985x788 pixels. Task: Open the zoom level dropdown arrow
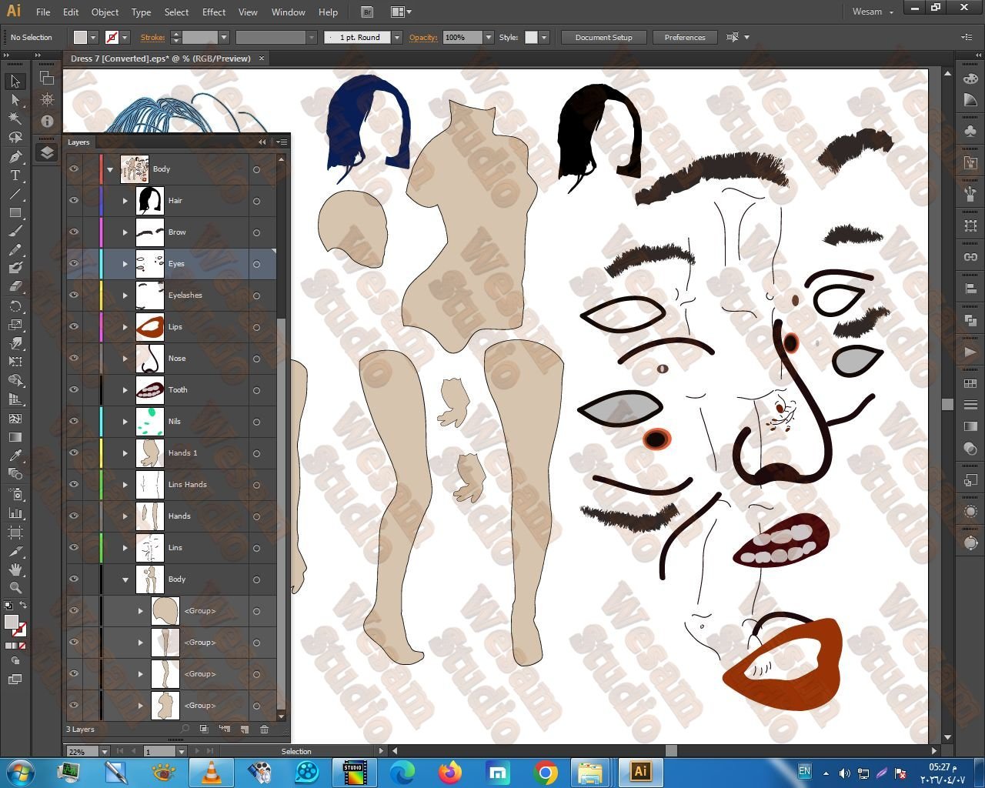pos(104,751)
